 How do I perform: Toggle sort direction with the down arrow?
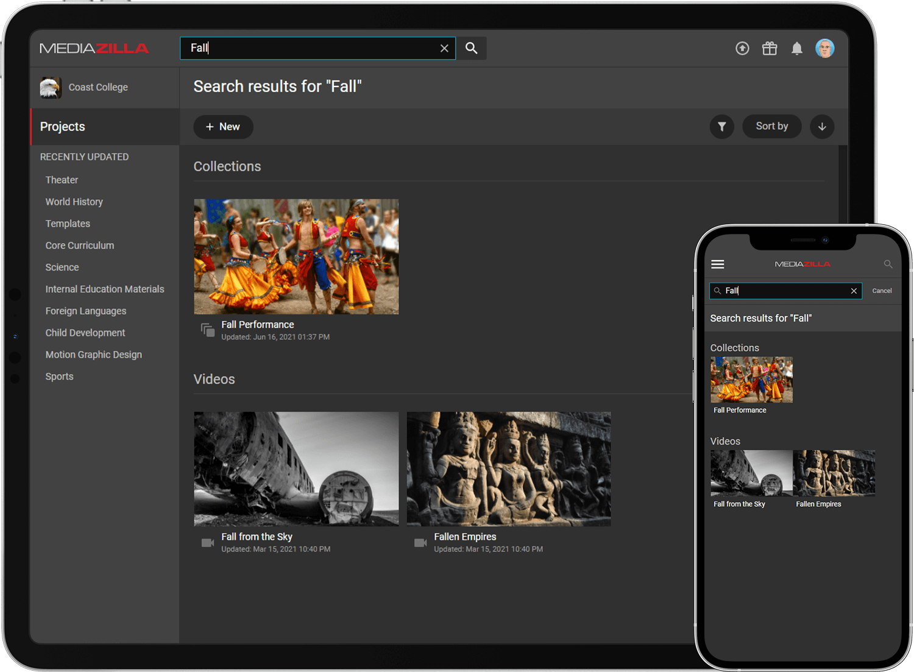(822, 127)
